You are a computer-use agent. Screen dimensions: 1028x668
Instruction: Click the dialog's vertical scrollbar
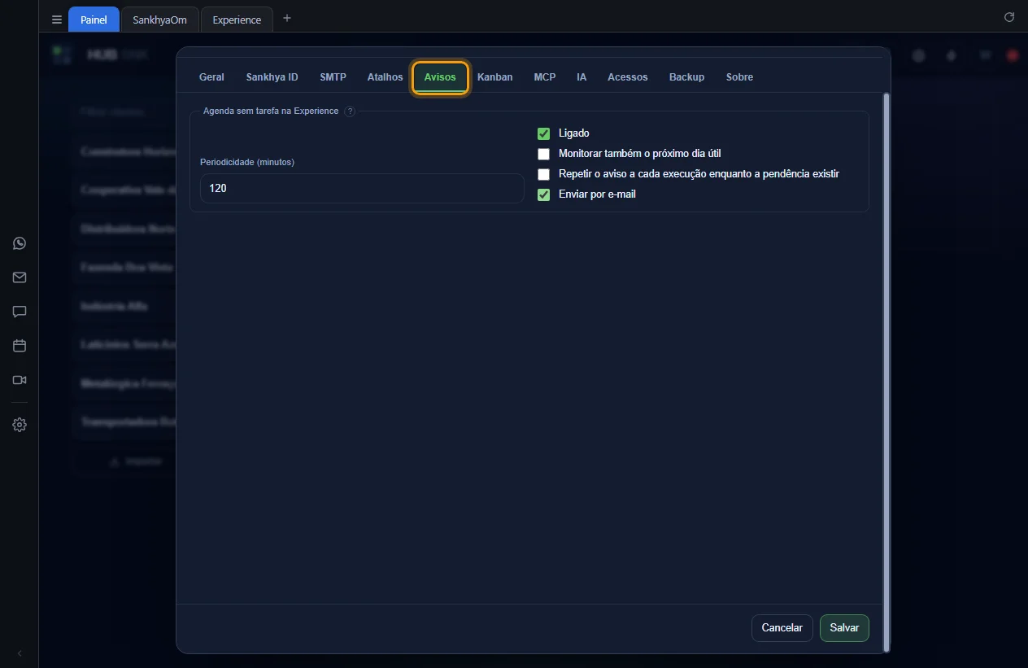pos(886,372)
